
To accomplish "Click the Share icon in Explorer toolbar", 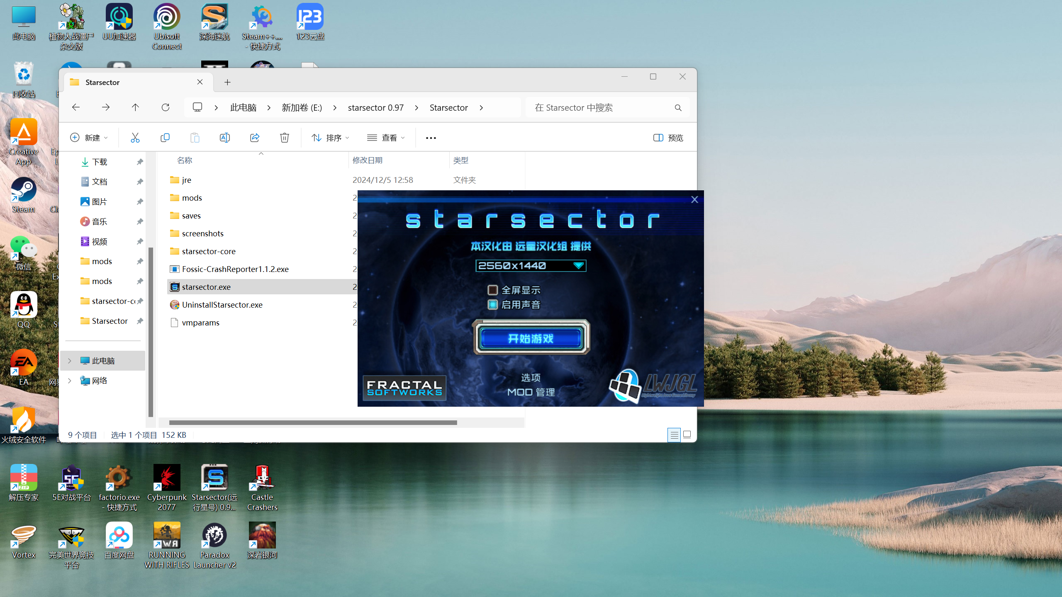I will pos(254,138).
